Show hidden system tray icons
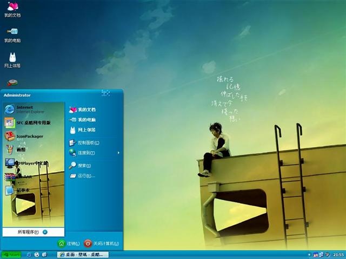This screenshot has height=259, width=346. point(309,255)
